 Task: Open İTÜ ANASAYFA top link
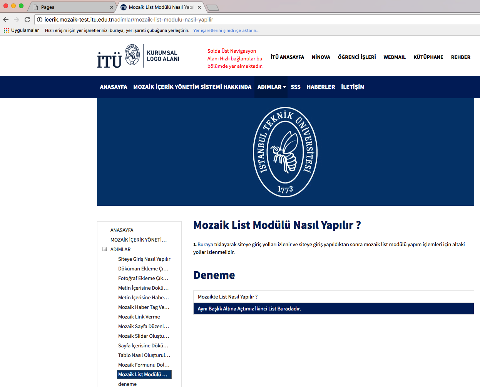point(287,57)
